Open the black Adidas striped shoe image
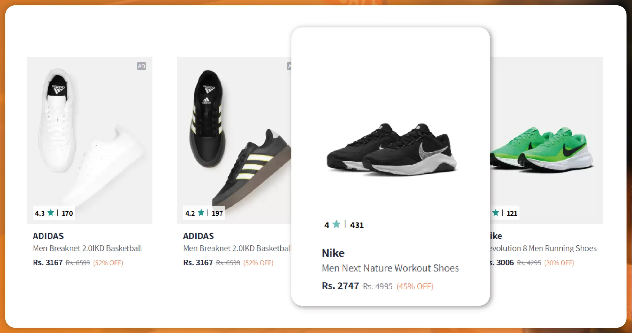 tap(235, 136)
